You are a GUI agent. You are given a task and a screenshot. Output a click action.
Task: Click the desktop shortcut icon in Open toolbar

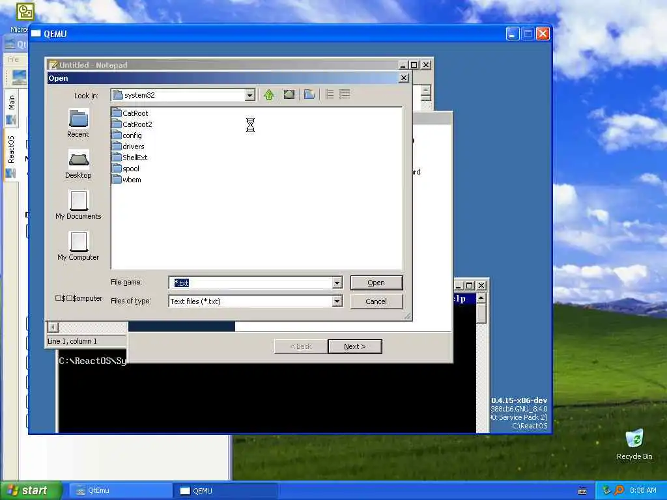click(x=289, y=94)
